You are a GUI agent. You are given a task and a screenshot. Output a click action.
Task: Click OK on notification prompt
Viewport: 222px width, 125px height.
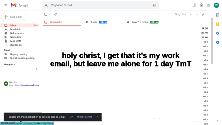click(x=71, y=117)
